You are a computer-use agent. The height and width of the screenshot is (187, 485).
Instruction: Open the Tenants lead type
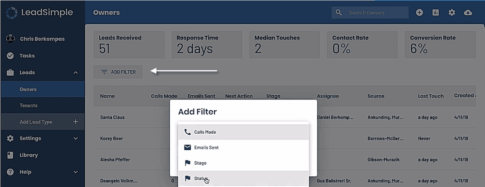[28, 106]
